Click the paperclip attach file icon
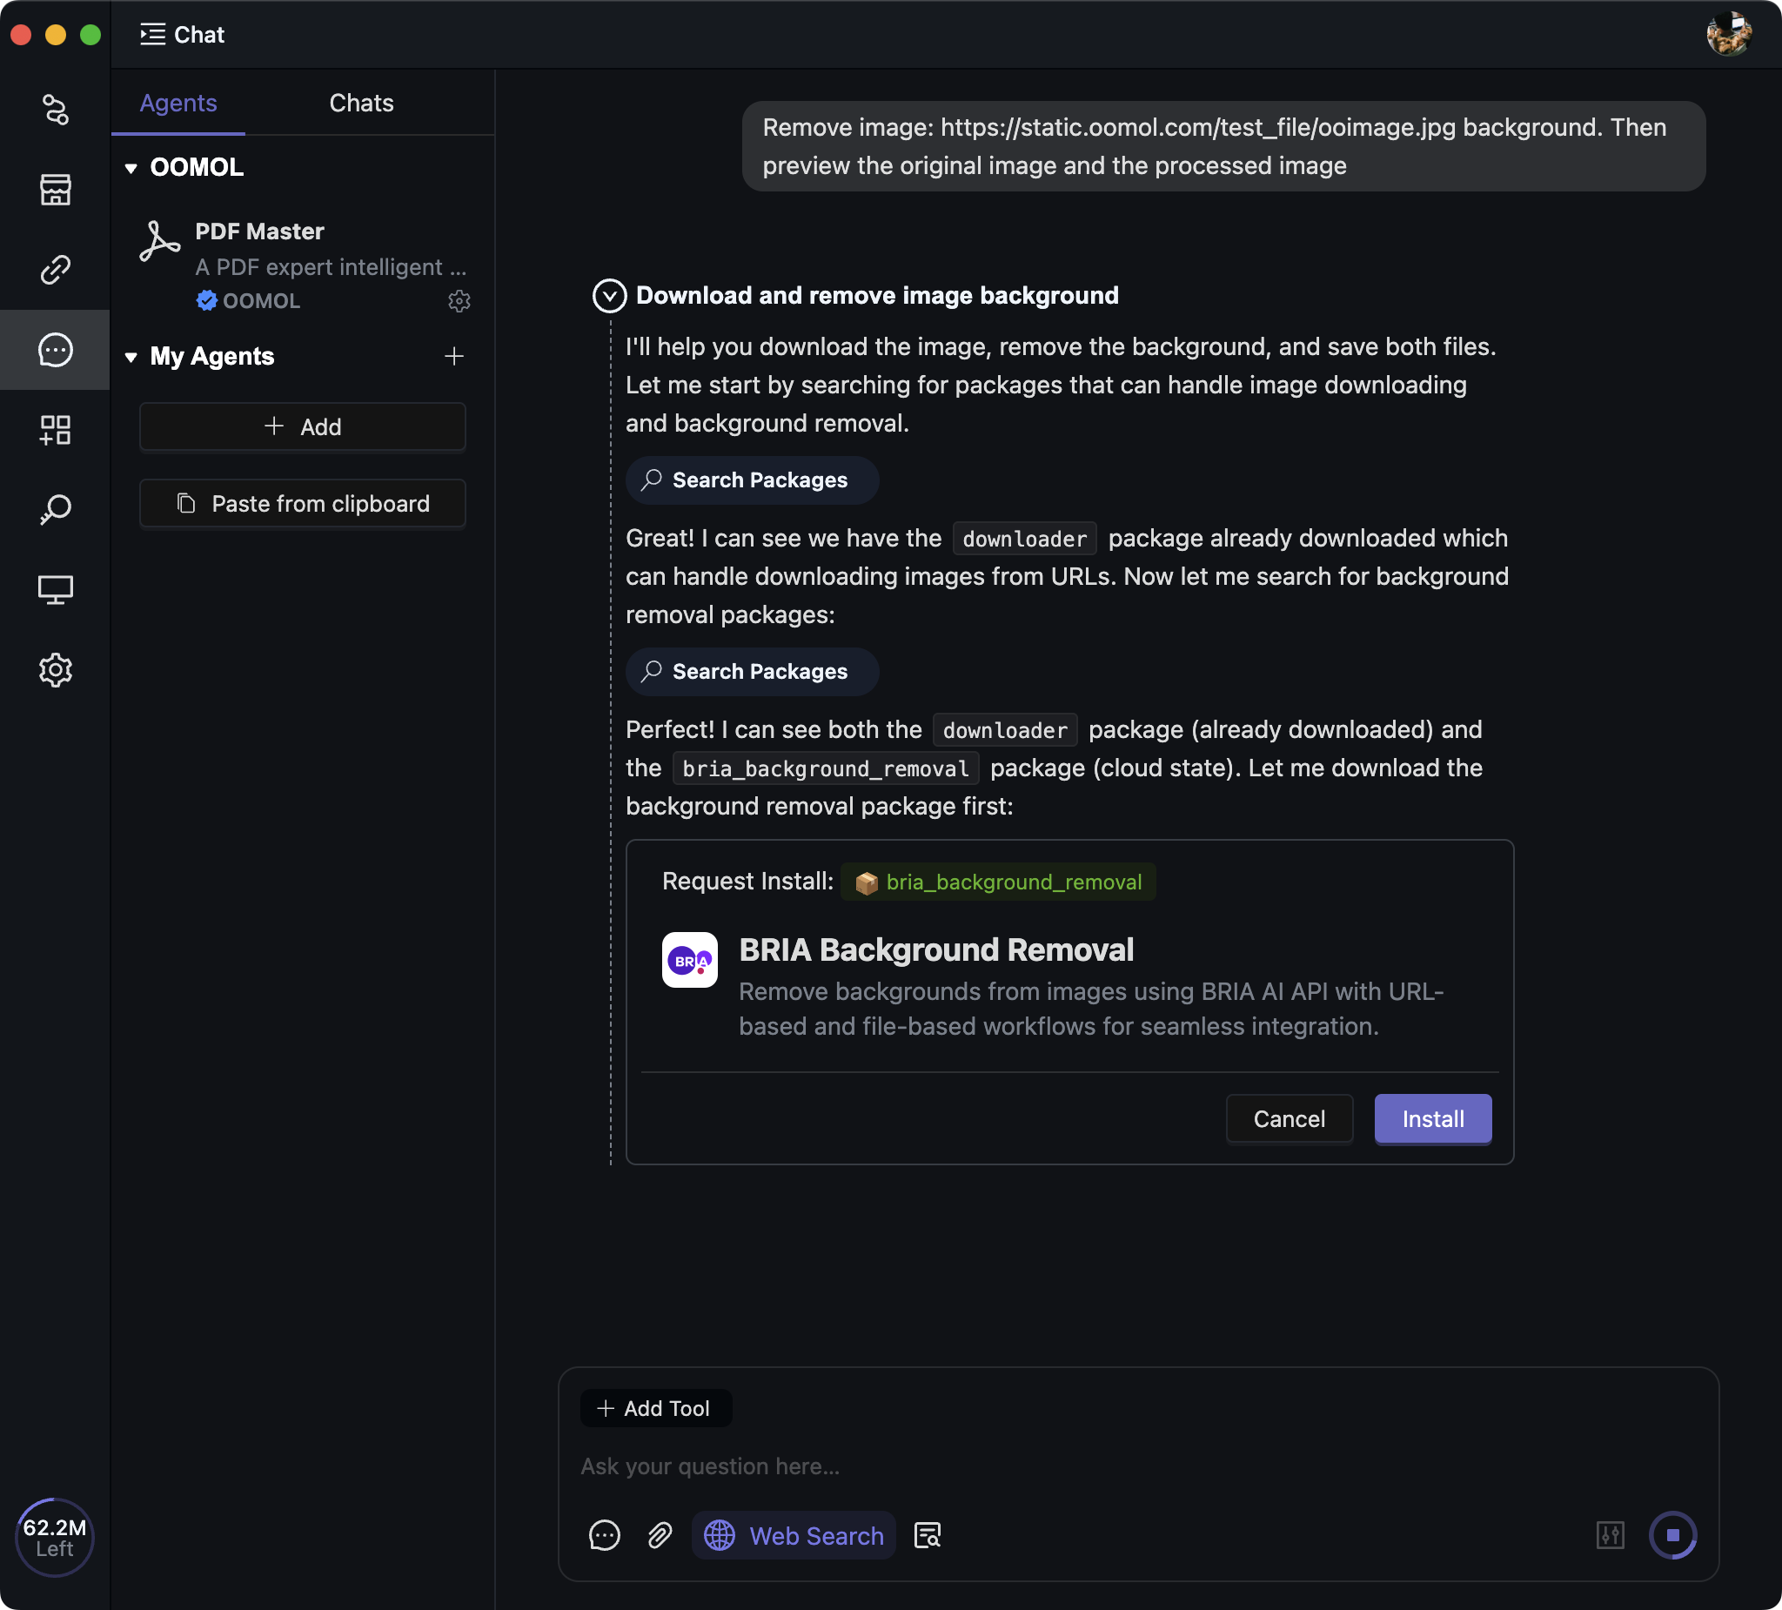Screen dimensions: 1782x1610 660,1536
